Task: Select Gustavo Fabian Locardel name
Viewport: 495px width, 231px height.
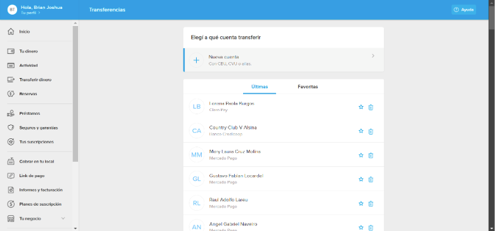Action: click(236, 176)
